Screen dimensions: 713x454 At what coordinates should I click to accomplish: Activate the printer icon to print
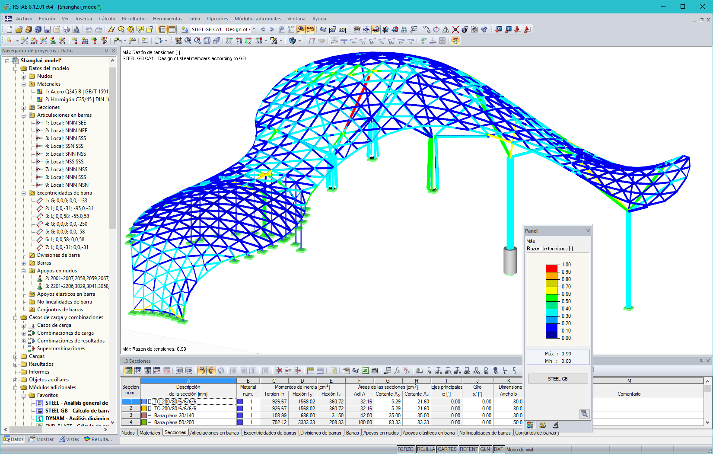pos(67,29)
